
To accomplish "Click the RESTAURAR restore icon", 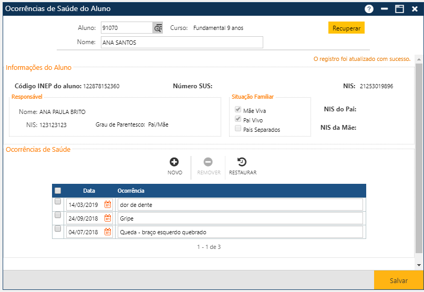I will (242, 162).
